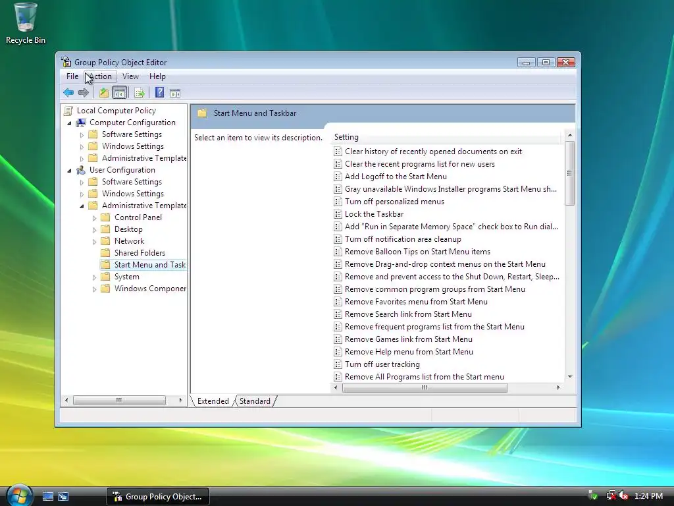674x506 pixels.
Task: Open the Recycle Bin on desktop
Action: [26, 23]
